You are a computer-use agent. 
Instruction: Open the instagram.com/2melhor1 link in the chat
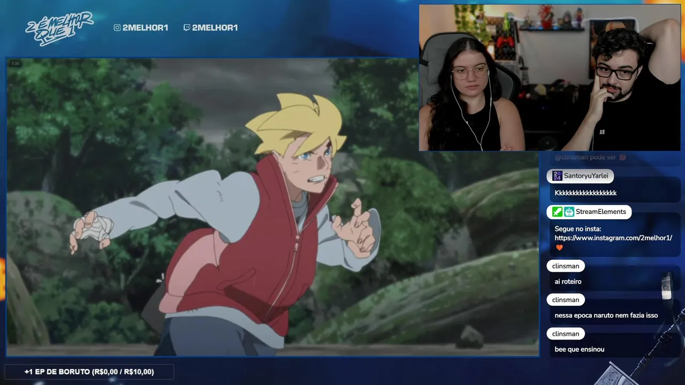pyautogui.click(x=613, y=238)
